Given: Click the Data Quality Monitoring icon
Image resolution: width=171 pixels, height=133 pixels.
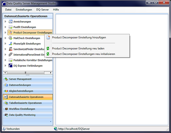Looking at the screenshot, I should pyautogui.click(x=6, y=115).
